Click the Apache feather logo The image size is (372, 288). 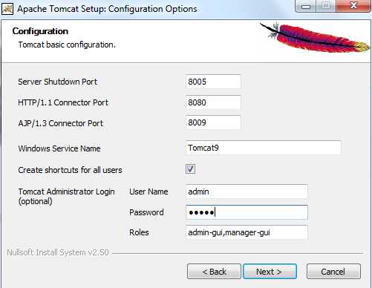click(315, 37)
